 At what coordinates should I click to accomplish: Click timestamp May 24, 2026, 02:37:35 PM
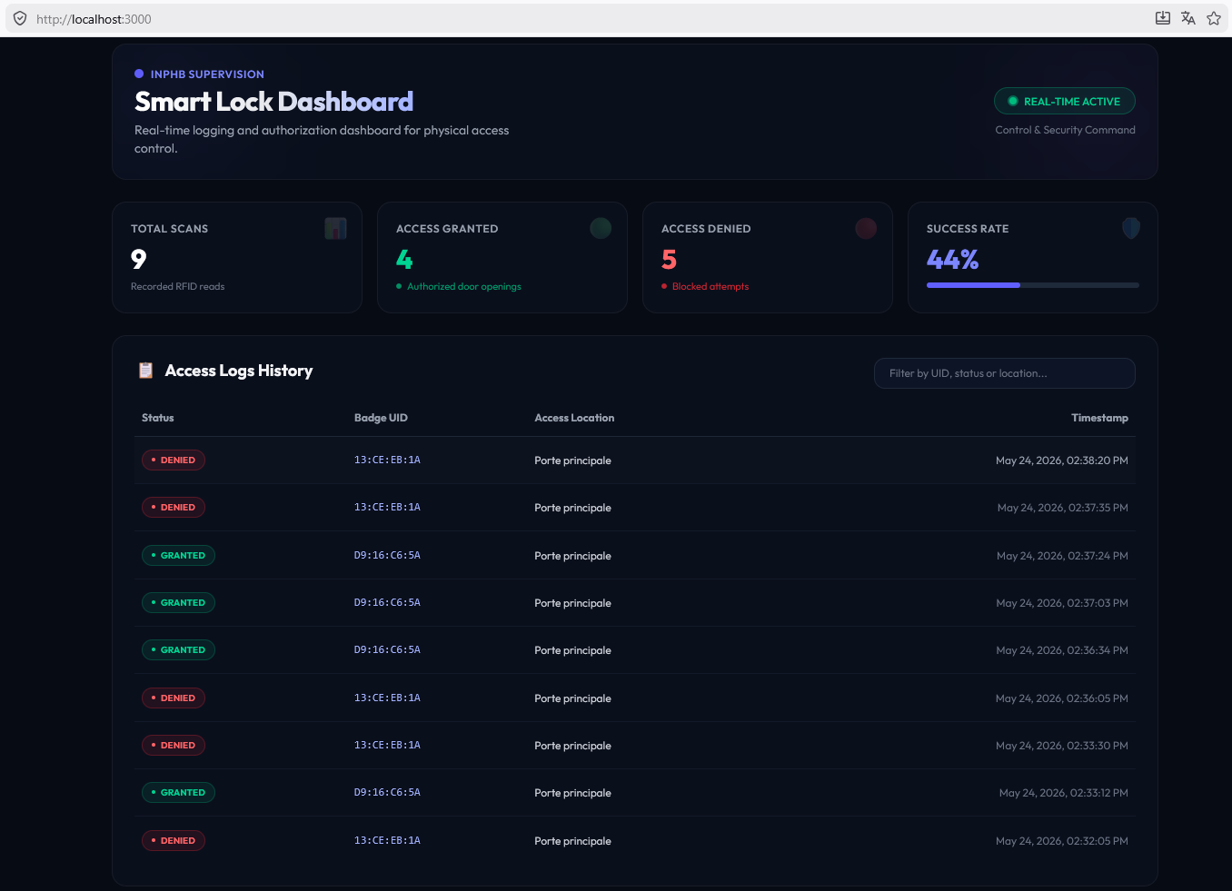(1063, 508)
